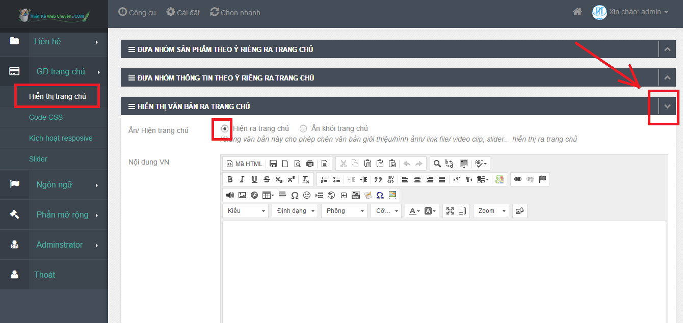Viewport: 683px width, 323px height.
Task: Open the 'Định dạng' format dropdown
Action: 295,211
